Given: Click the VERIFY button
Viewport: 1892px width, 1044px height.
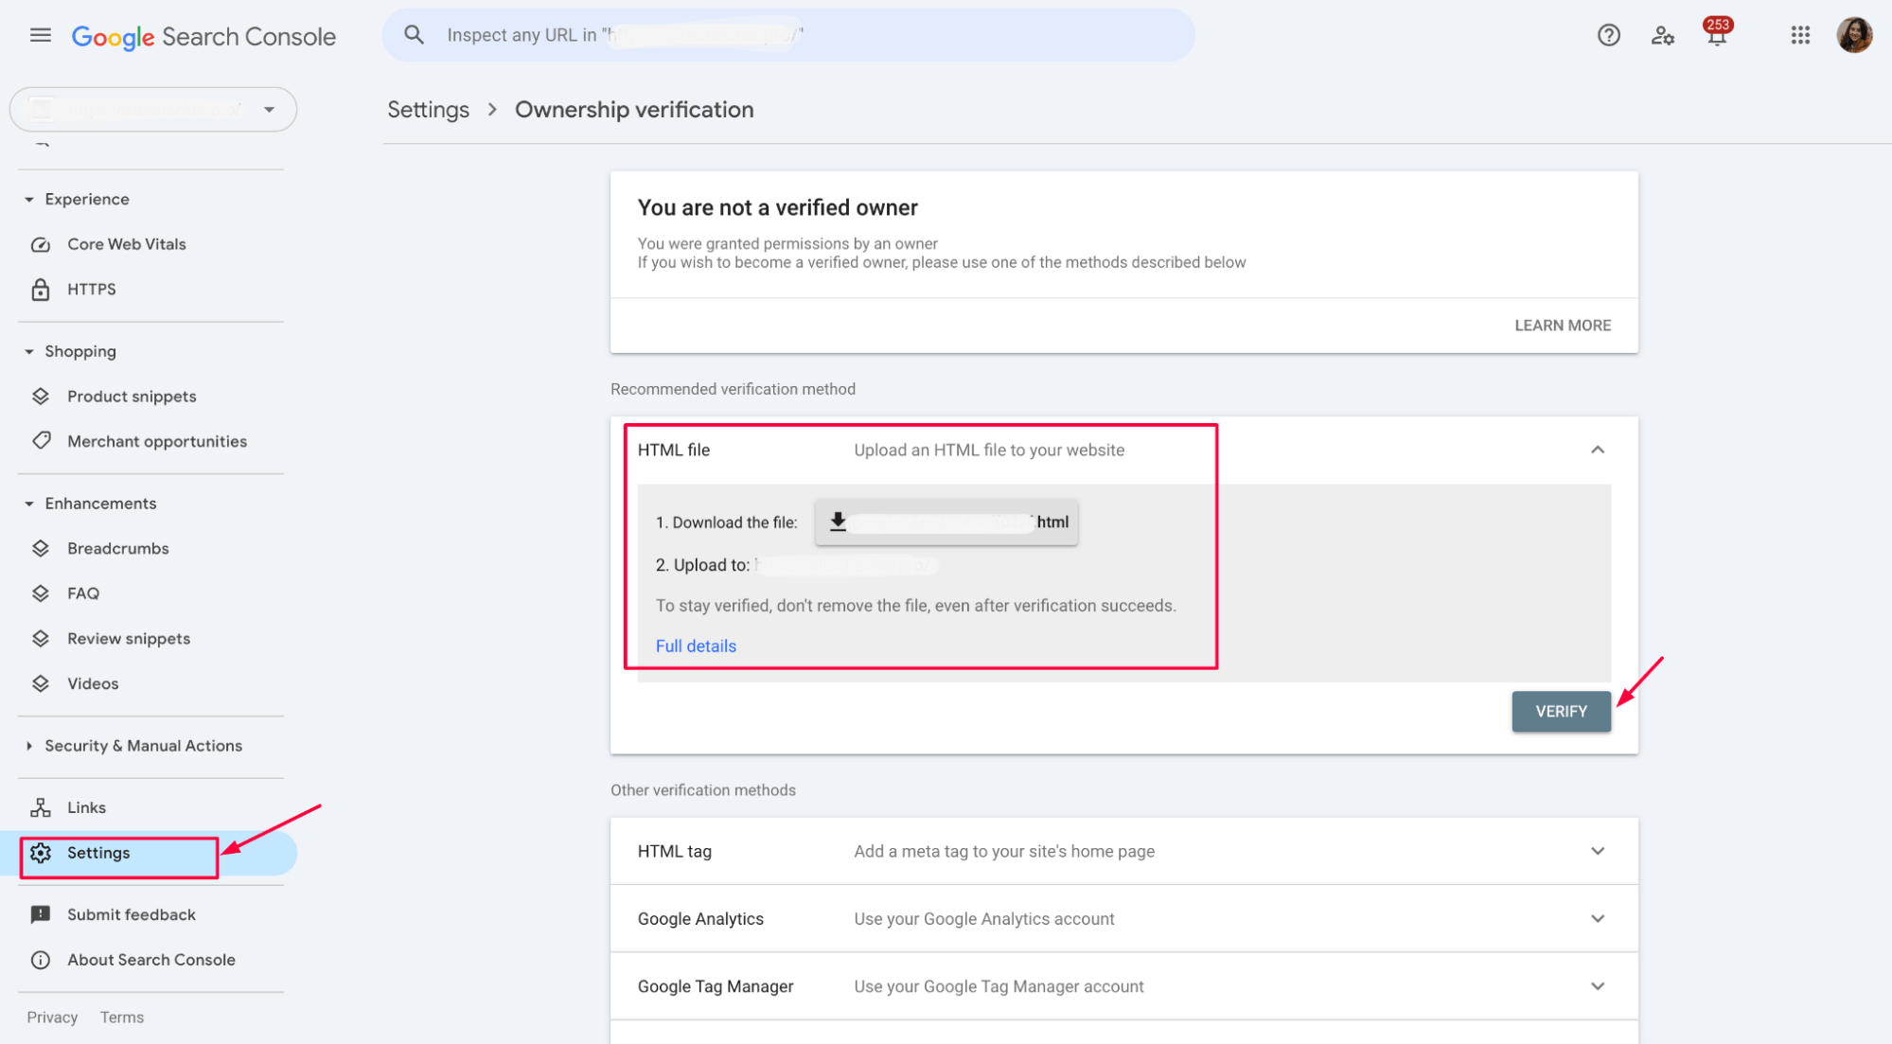Looking at the screenshot, I should pyautogui.click(x=1561, y=712).
